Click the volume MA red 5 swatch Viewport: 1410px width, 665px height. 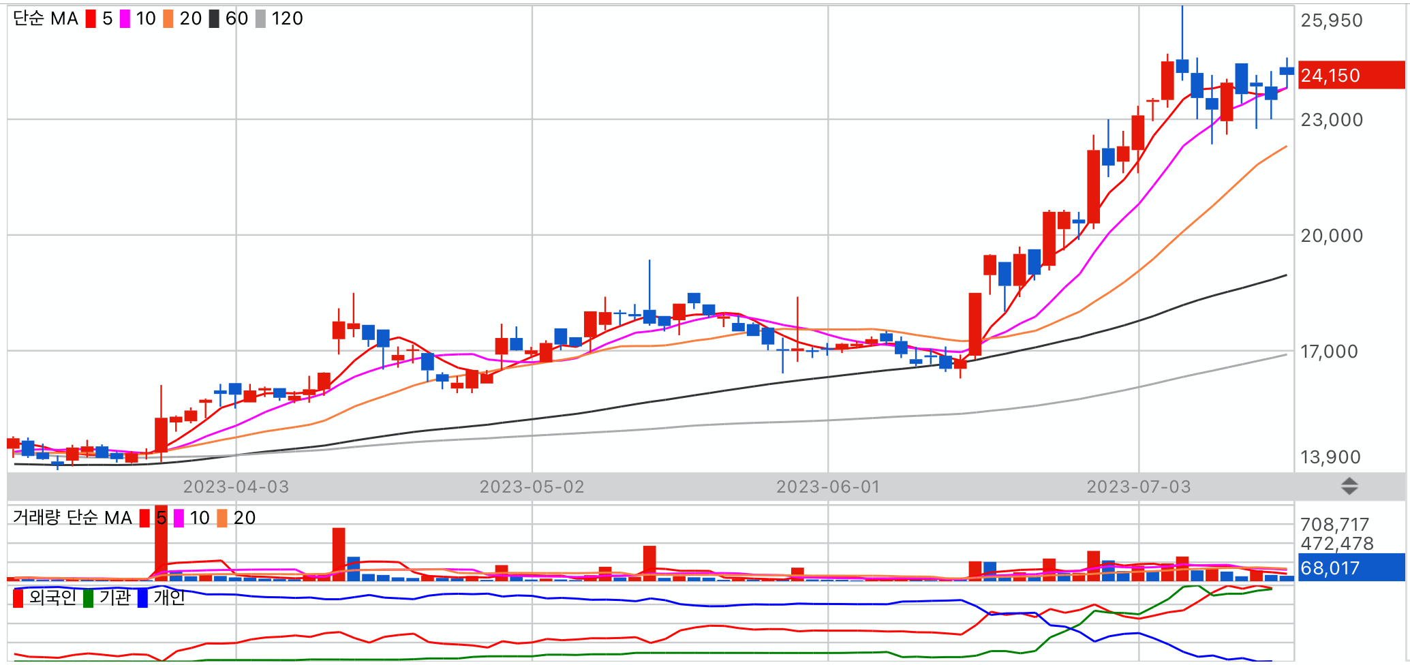pyautogui.click(x=144, y=519)
